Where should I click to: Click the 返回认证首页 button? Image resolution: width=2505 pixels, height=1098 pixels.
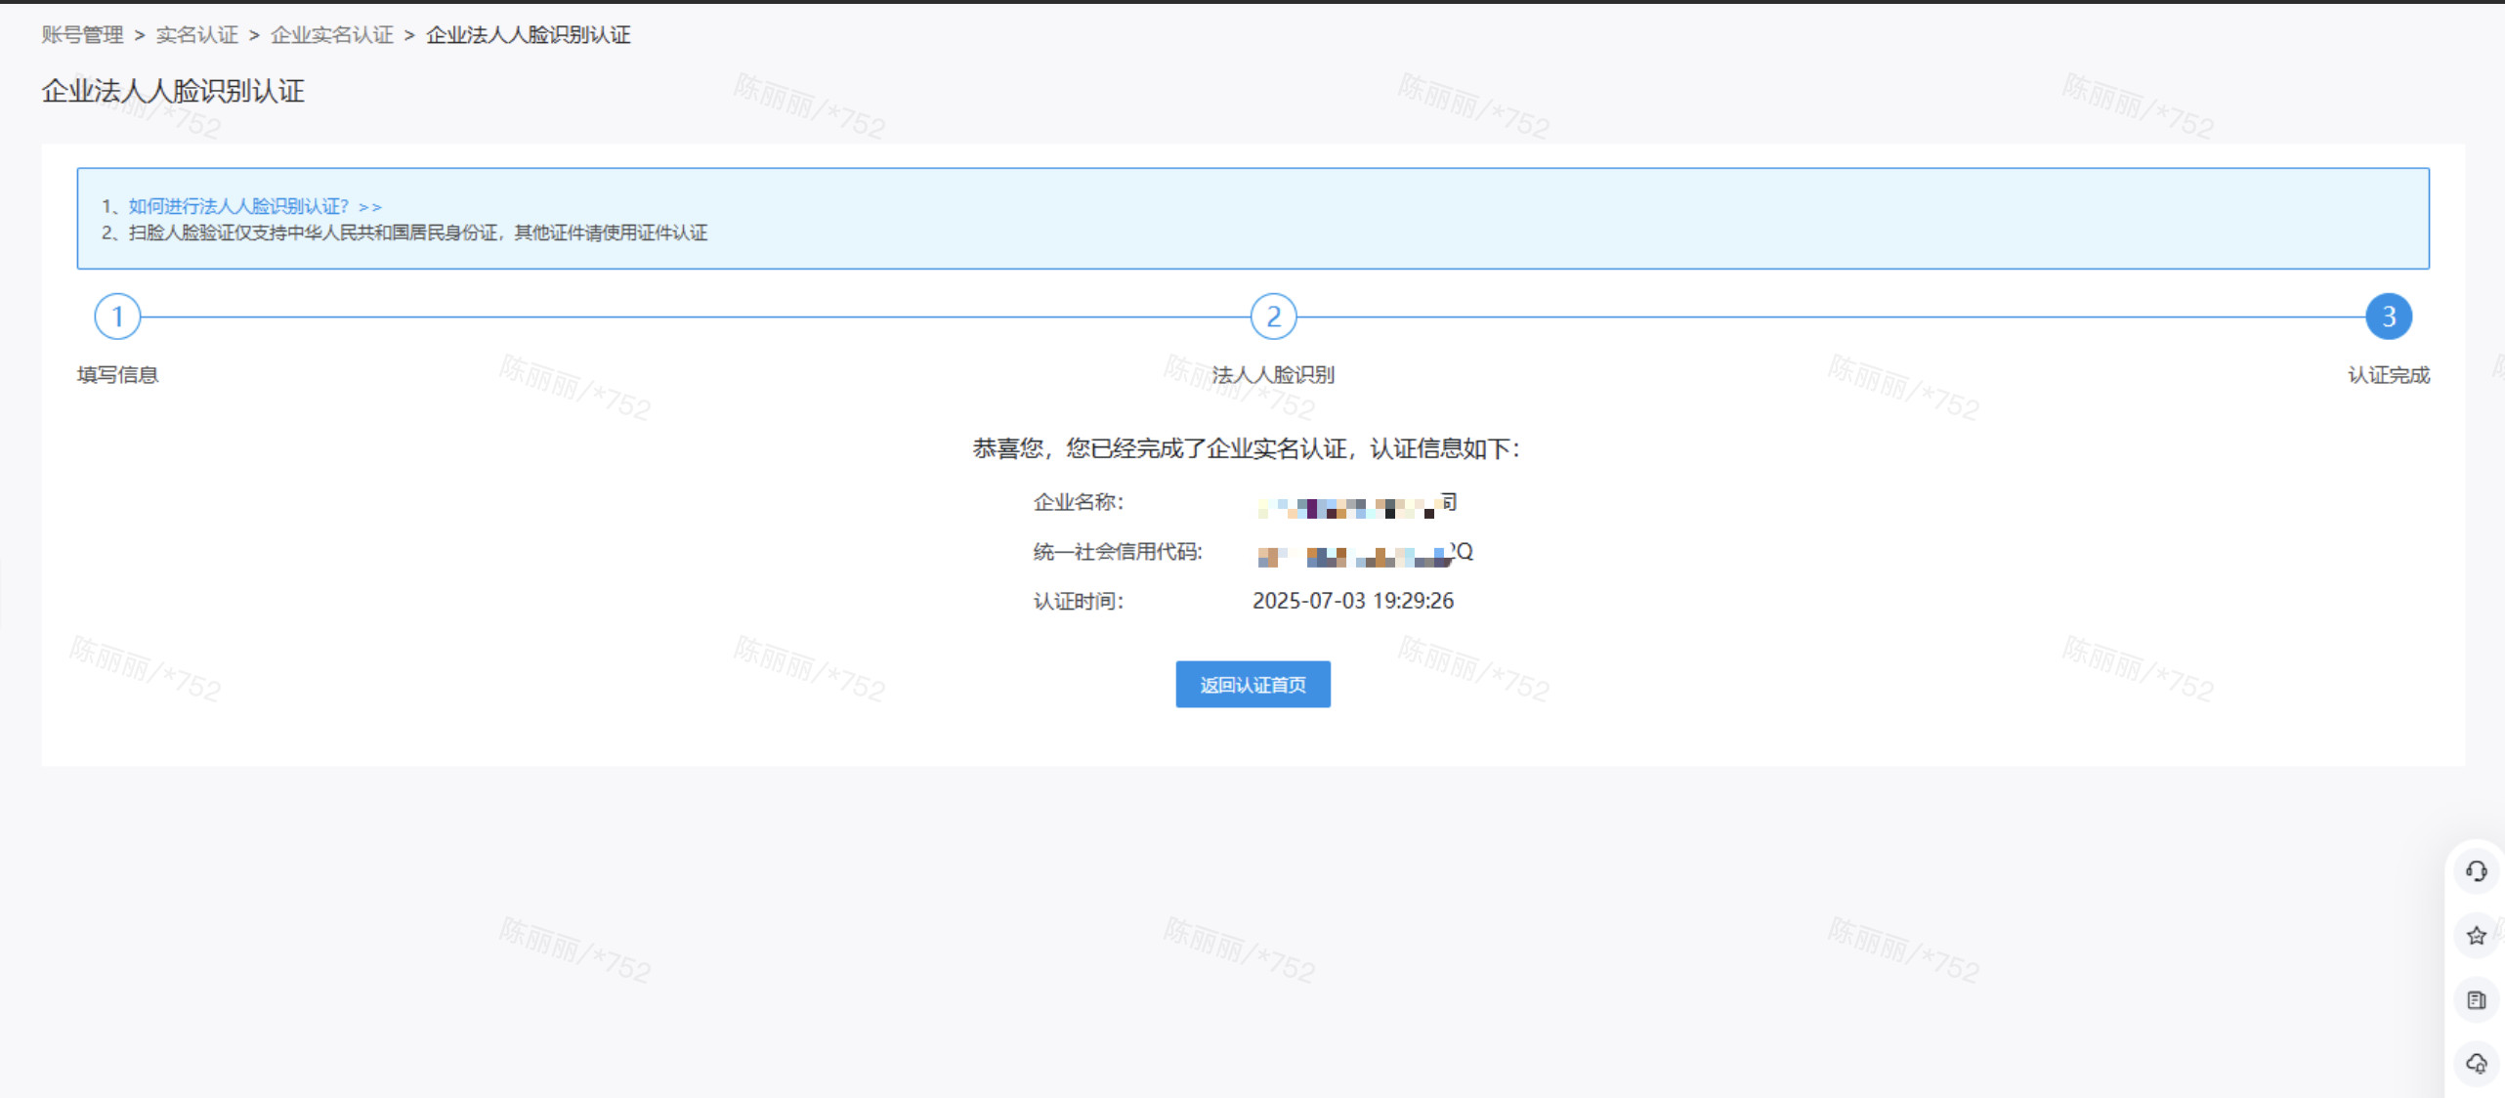click(x=1252, y=684)
